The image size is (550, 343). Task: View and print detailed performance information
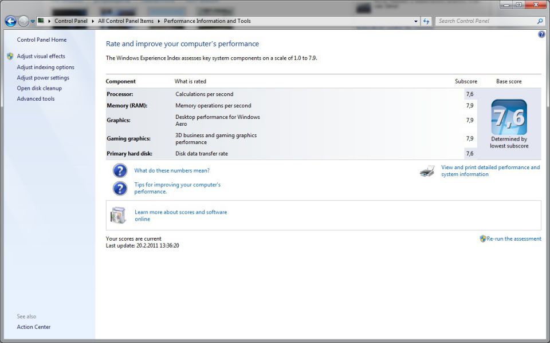[x=490, y=171]
